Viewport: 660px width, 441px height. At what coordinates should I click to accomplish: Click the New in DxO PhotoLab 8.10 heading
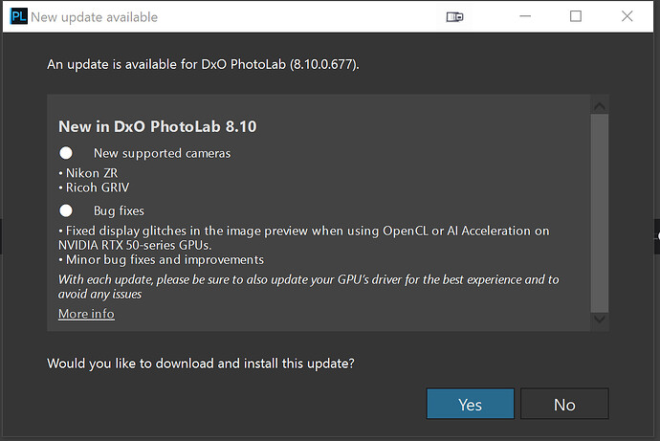point(157,126)
